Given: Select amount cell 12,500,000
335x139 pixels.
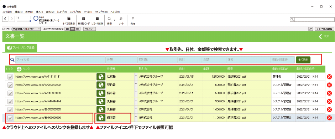Looking at the screenshot, I should pyautogui.click(x=214, y=77).
